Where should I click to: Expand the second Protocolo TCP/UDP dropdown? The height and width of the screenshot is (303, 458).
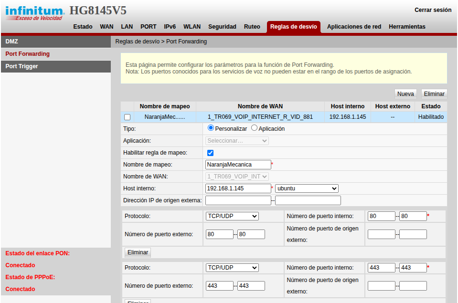(x=232, y=268)
